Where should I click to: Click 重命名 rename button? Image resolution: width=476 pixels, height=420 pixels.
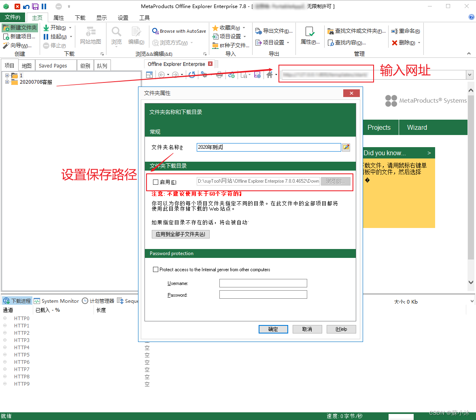(406, 31)
